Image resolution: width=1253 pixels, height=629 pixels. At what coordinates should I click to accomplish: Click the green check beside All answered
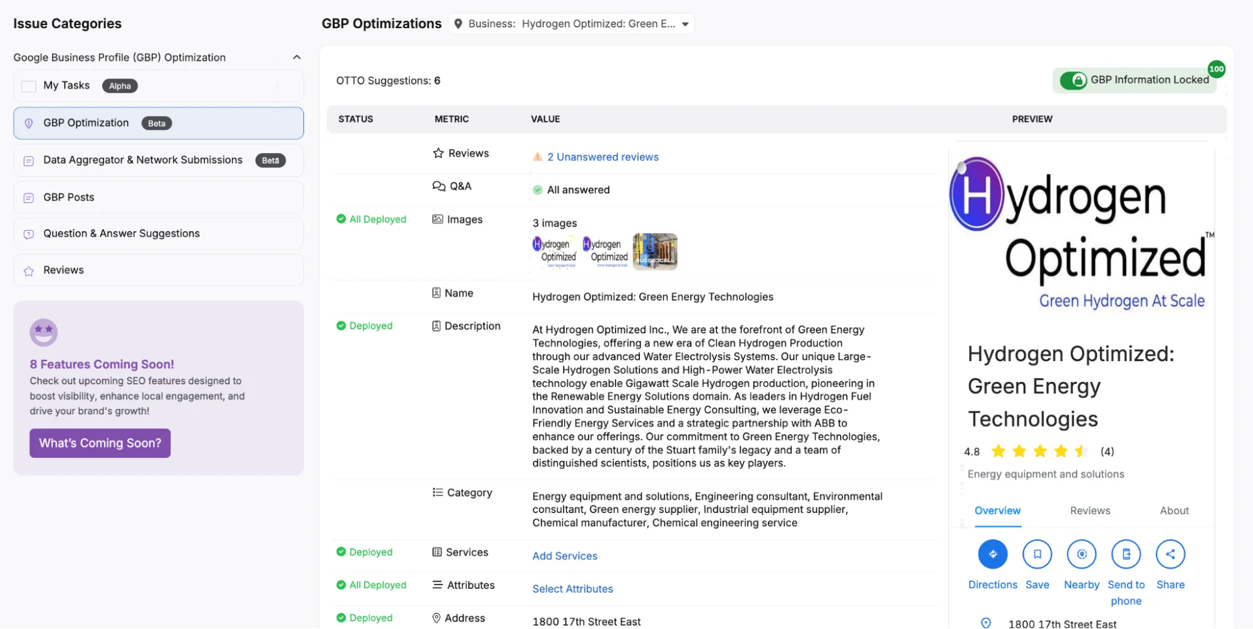[537, 190]
